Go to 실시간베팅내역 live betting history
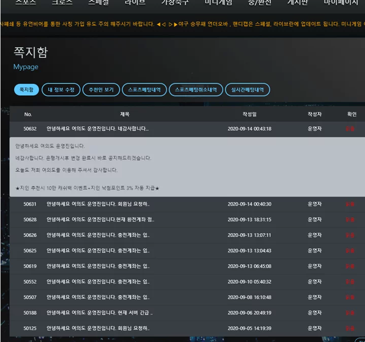The image size is (365, 342). [247, 90]
